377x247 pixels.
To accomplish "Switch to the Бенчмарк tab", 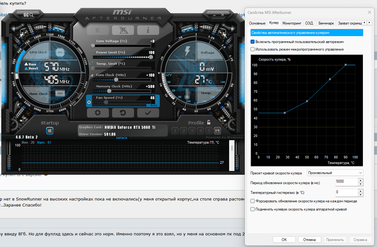I will (x=326, y=23).
